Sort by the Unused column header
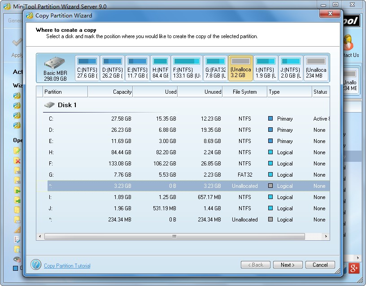 [x=200, y=92]
